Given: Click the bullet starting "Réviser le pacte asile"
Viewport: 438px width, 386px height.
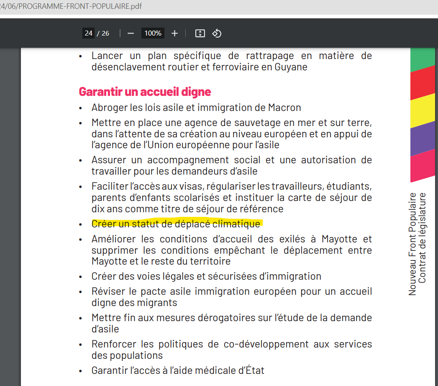Looking at the screenshot, I should point(232,297).
